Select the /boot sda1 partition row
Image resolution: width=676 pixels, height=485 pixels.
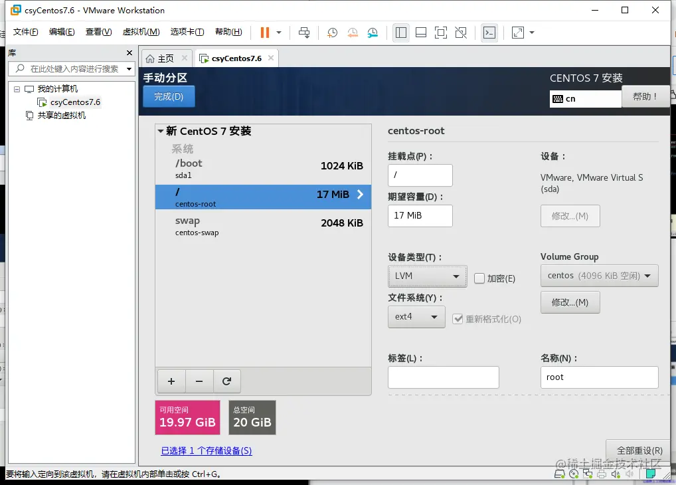point(263,169)
